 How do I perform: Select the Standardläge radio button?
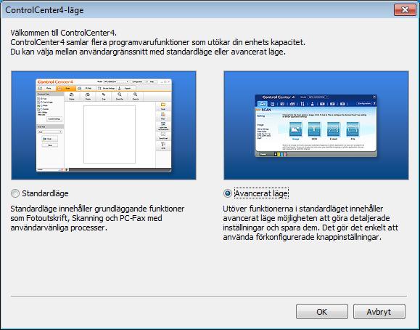(x=15, y=193)
